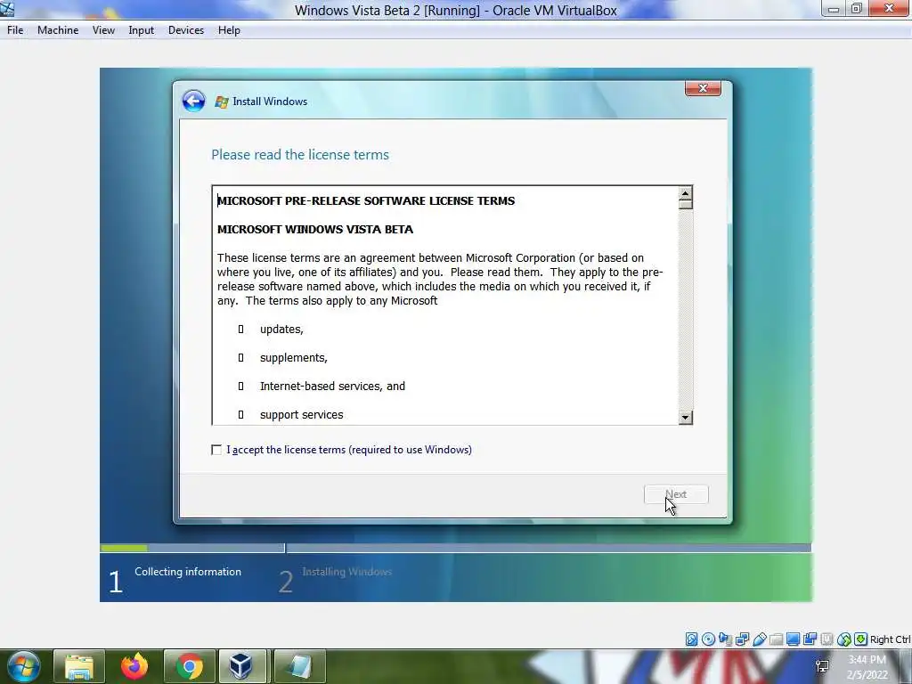Click the "MICROSOFT PRE-RELEASE SOFTWARE LICENSE TERMS" heading
The width and height of the screenshot is (912, 684).
tap(366, 200)
